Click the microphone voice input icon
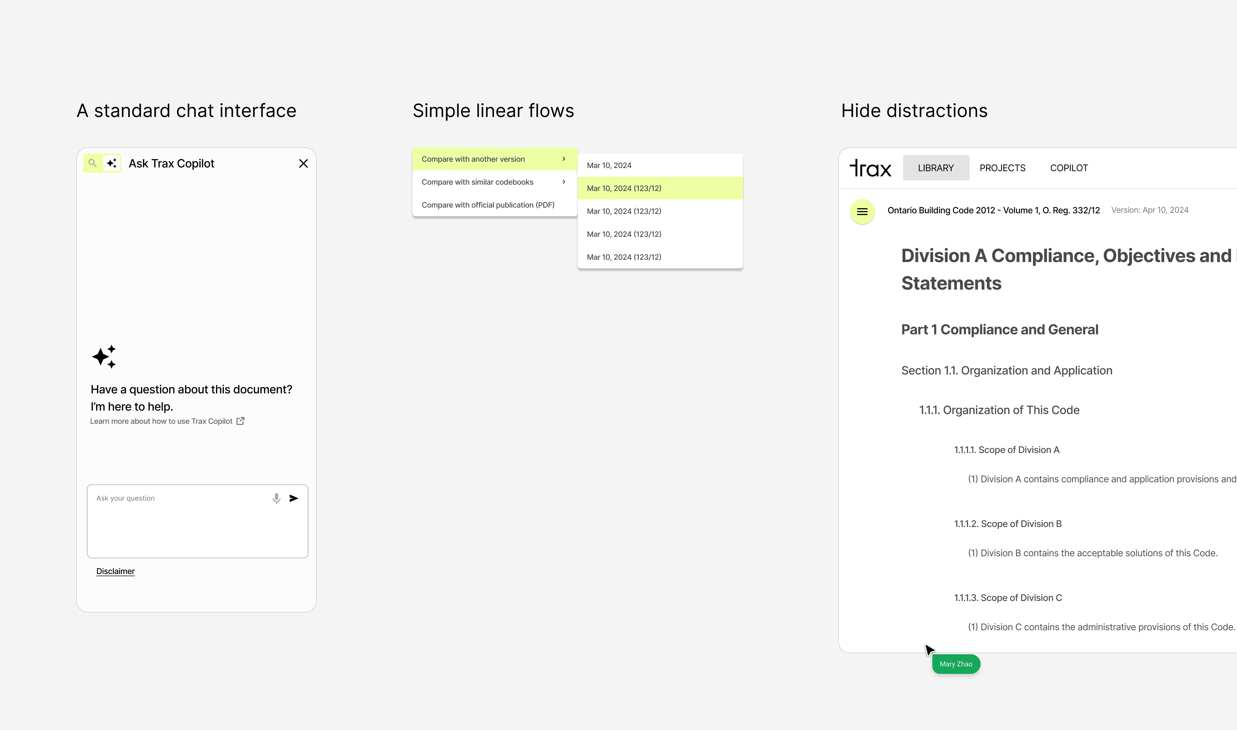 pos(277,498)
